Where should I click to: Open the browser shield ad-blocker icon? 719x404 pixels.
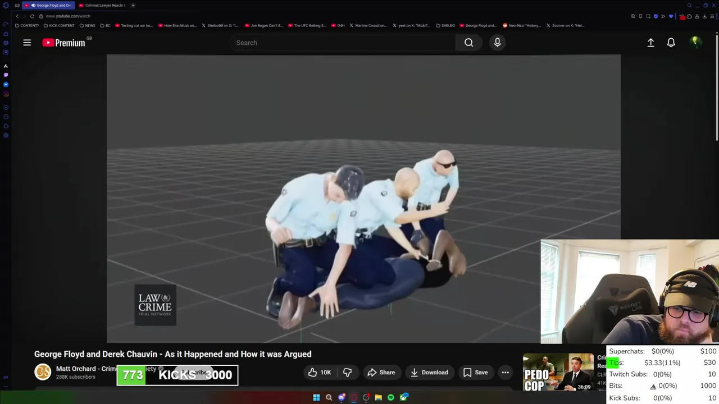pyautogui.click(x=656, y=16)
